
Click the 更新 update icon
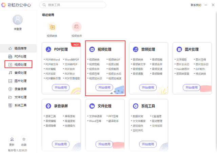(12, 139)
